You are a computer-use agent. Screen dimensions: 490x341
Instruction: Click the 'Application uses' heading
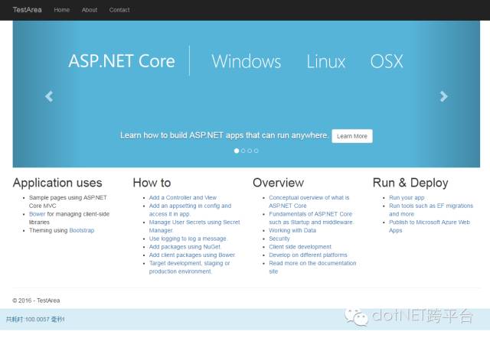coord(57,183)
